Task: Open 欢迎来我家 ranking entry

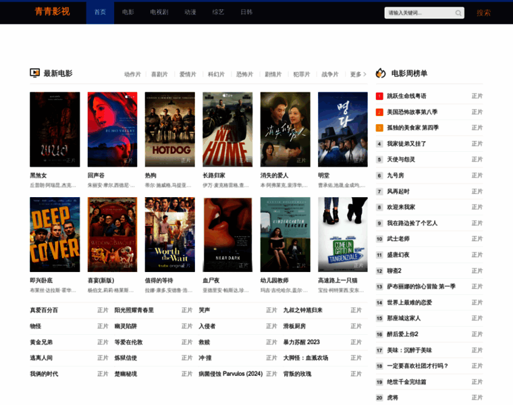Action: tap(401, 207)
